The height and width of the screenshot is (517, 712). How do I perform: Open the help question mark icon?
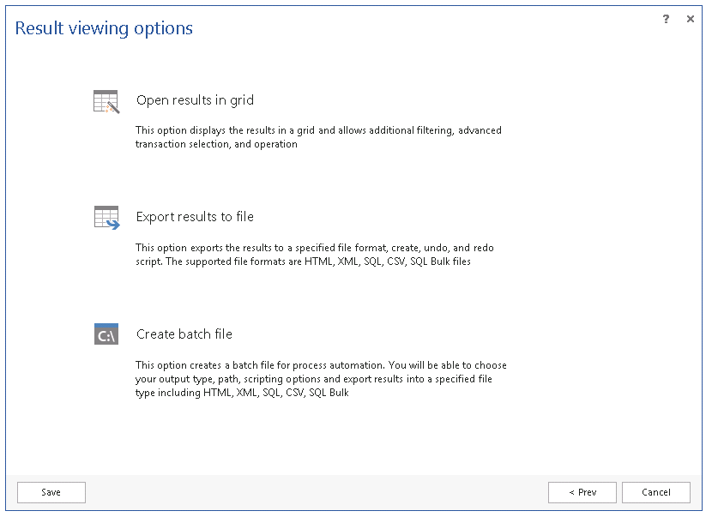666,19
